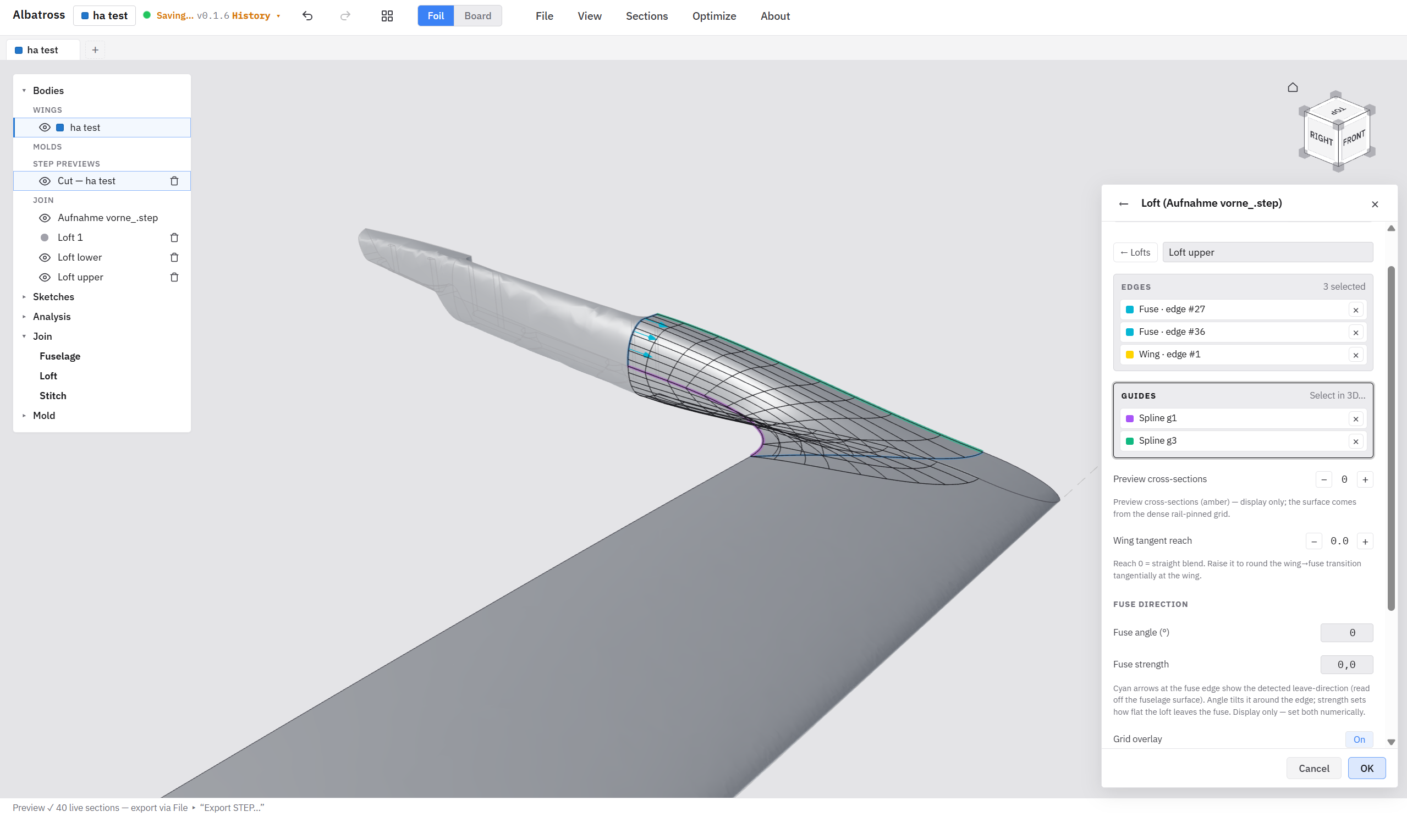The width and height of the screenshot is (1407, 817).
Task: Decrease preview cross-sections count
Action: tap(1324, 479)
